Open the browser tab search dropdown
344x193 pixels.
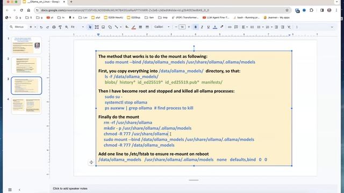(x=337, y=2)
